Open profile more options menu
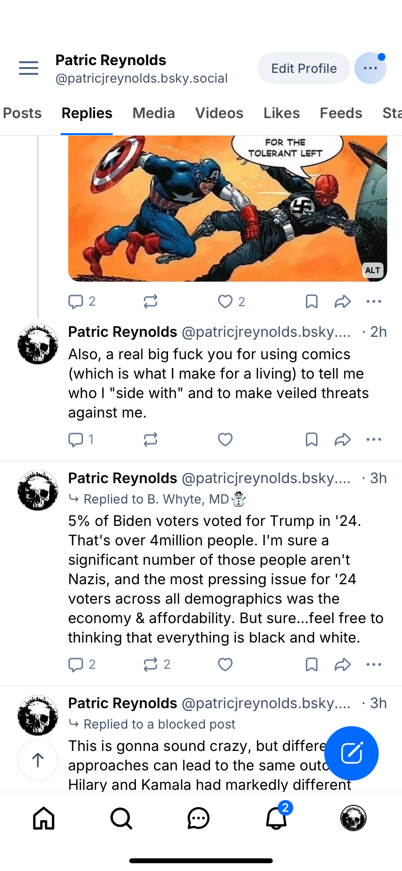 (370, 68)
